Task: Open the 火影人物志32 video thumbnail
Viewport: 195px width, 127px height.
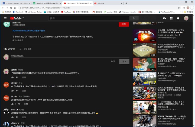Action: pos(144,64)
